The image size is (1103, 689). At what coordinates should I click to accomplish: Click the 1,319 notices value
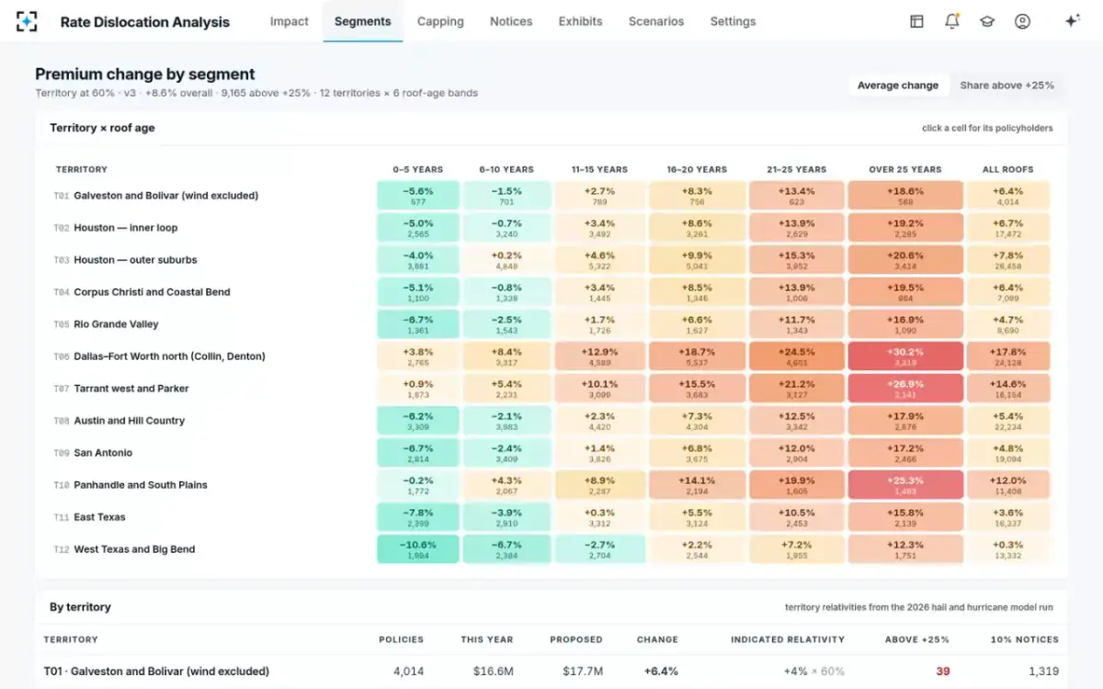tap(1043, 672)
